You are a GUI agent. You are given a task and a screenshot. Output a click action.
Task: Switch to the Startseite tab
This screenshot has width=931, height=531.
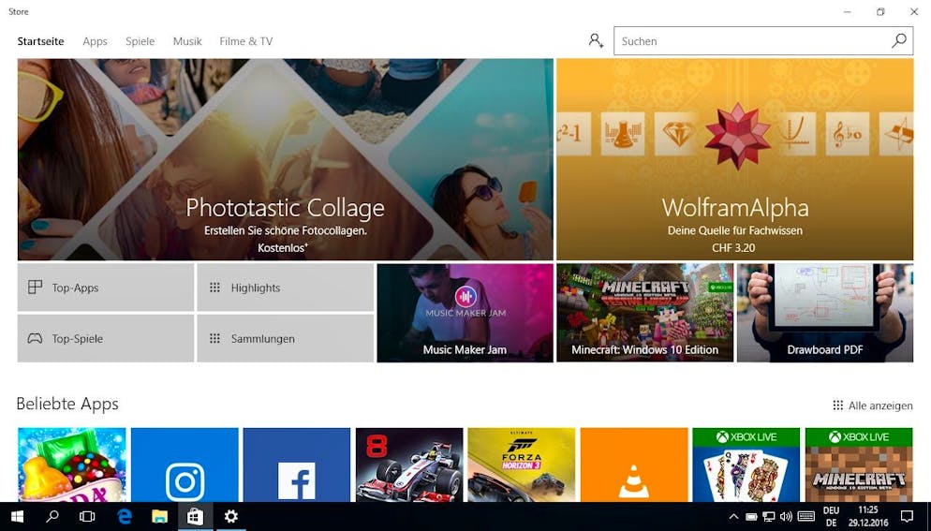tap(40, 41)
